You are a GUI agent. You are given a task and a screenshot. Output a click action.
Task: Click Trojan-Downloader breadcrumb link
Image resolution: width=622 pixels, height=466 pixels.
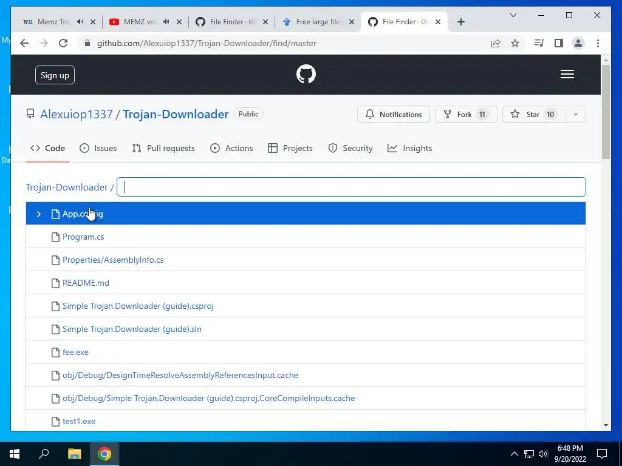pos(67,187)
